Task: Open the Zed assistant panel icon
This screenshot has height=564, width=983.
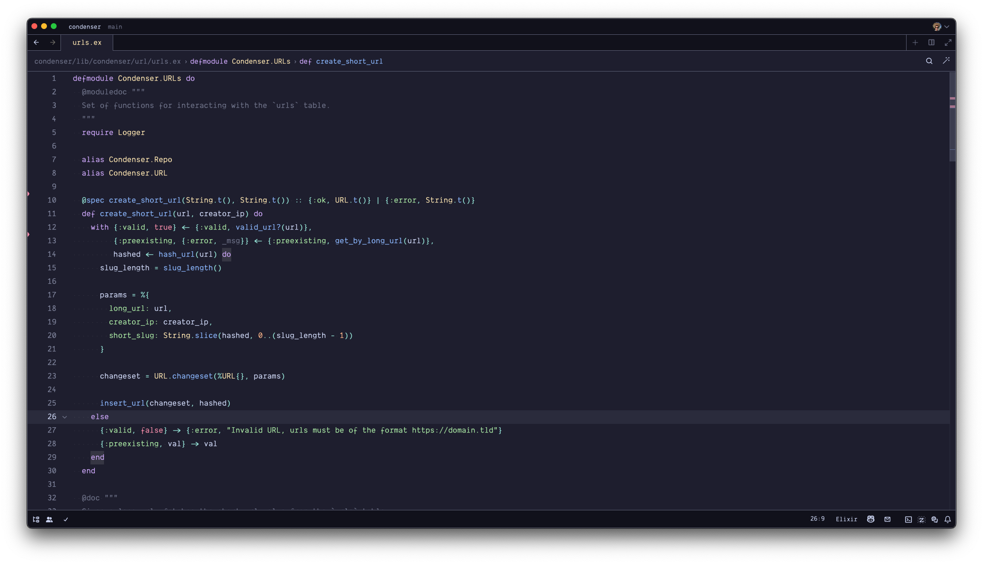Action: 922,520
